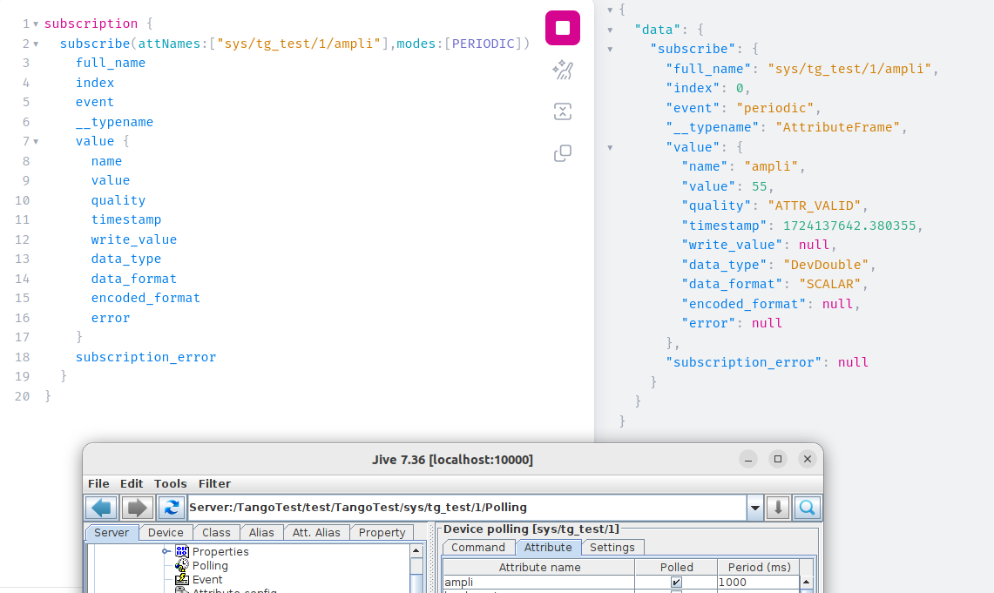This screenshot has width=994, height=593.
Task: Select the Polling node in the tree
Action: (x=210, y=565)
